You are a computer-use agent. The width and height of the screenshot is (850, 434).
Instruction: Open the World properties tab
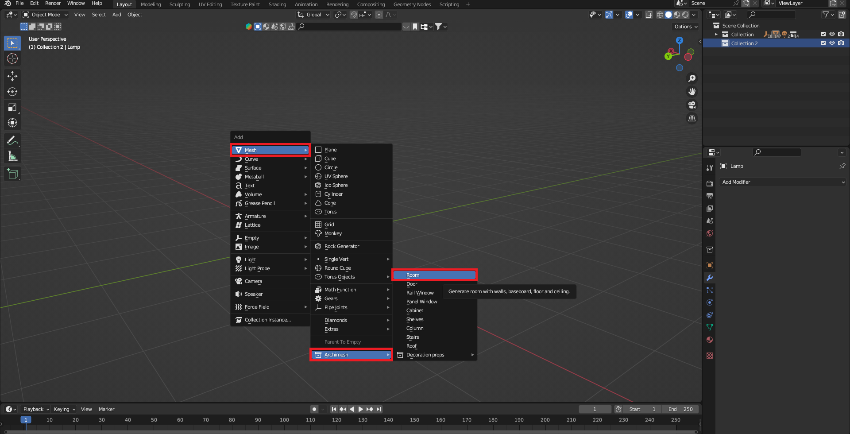[710, 233]
